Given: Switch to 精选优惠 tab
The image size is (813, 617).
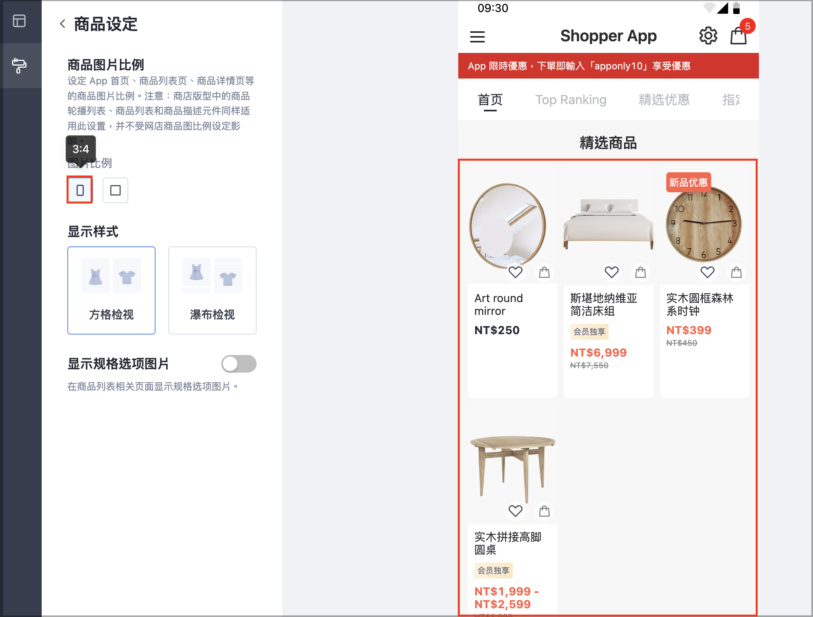Looking at the screenshot, I should (x=665, y=100).
